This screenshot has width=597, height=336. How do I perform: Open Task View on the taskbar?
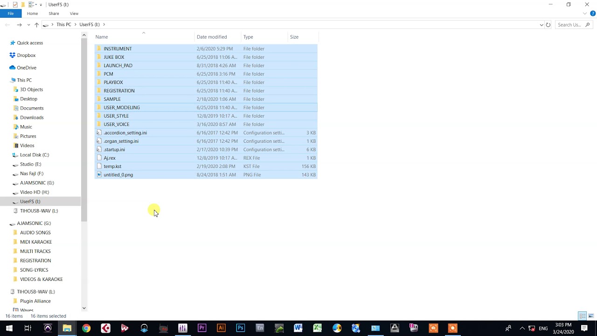point(28,328)
